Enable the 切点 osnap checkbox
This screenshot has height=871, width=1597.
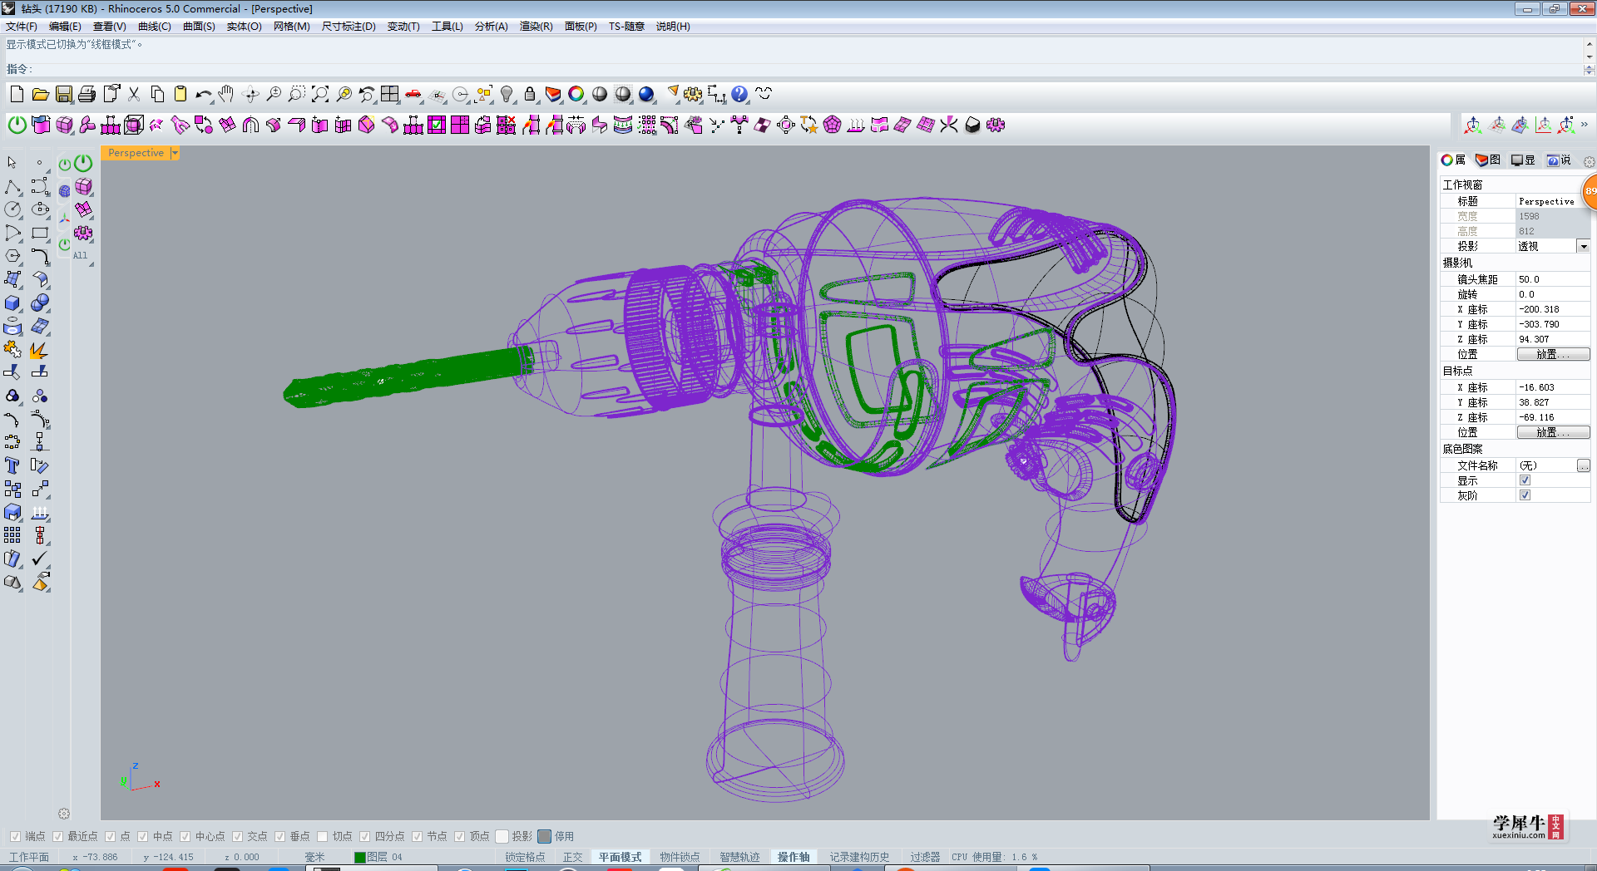(323, 836)
